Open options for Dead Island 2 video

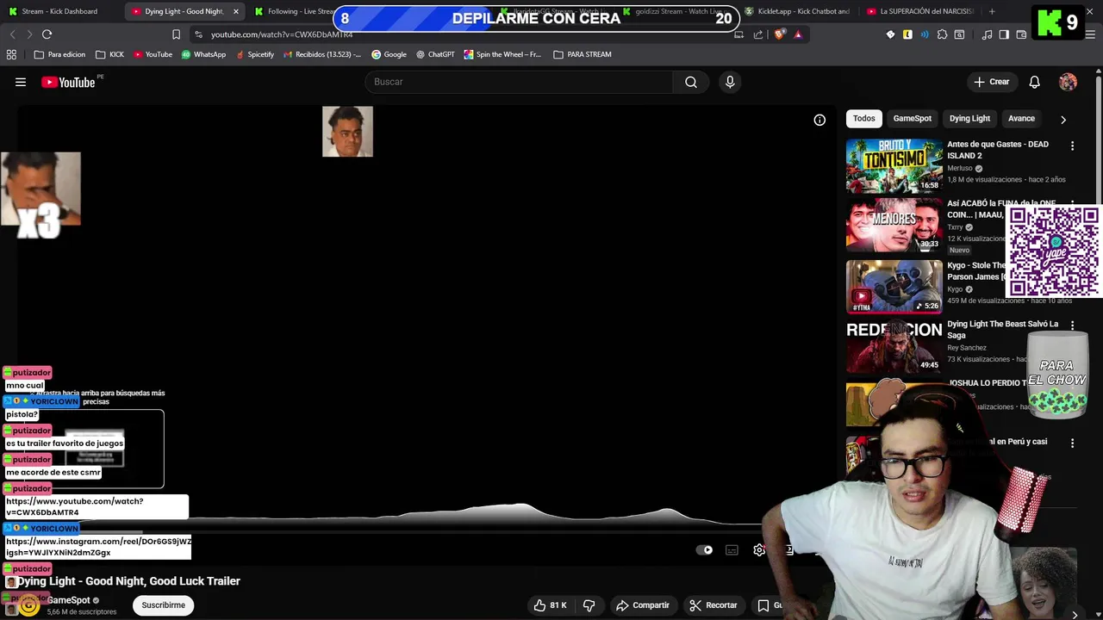(x=1072, y=146)
